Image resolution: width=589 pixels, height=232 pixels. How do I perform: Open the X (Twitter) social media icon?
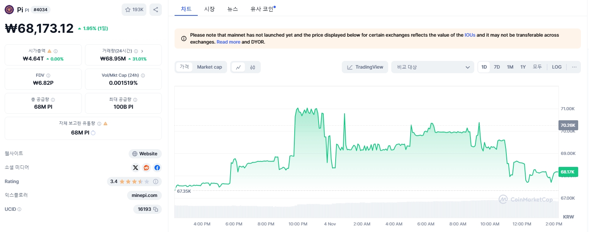(136, 168)
